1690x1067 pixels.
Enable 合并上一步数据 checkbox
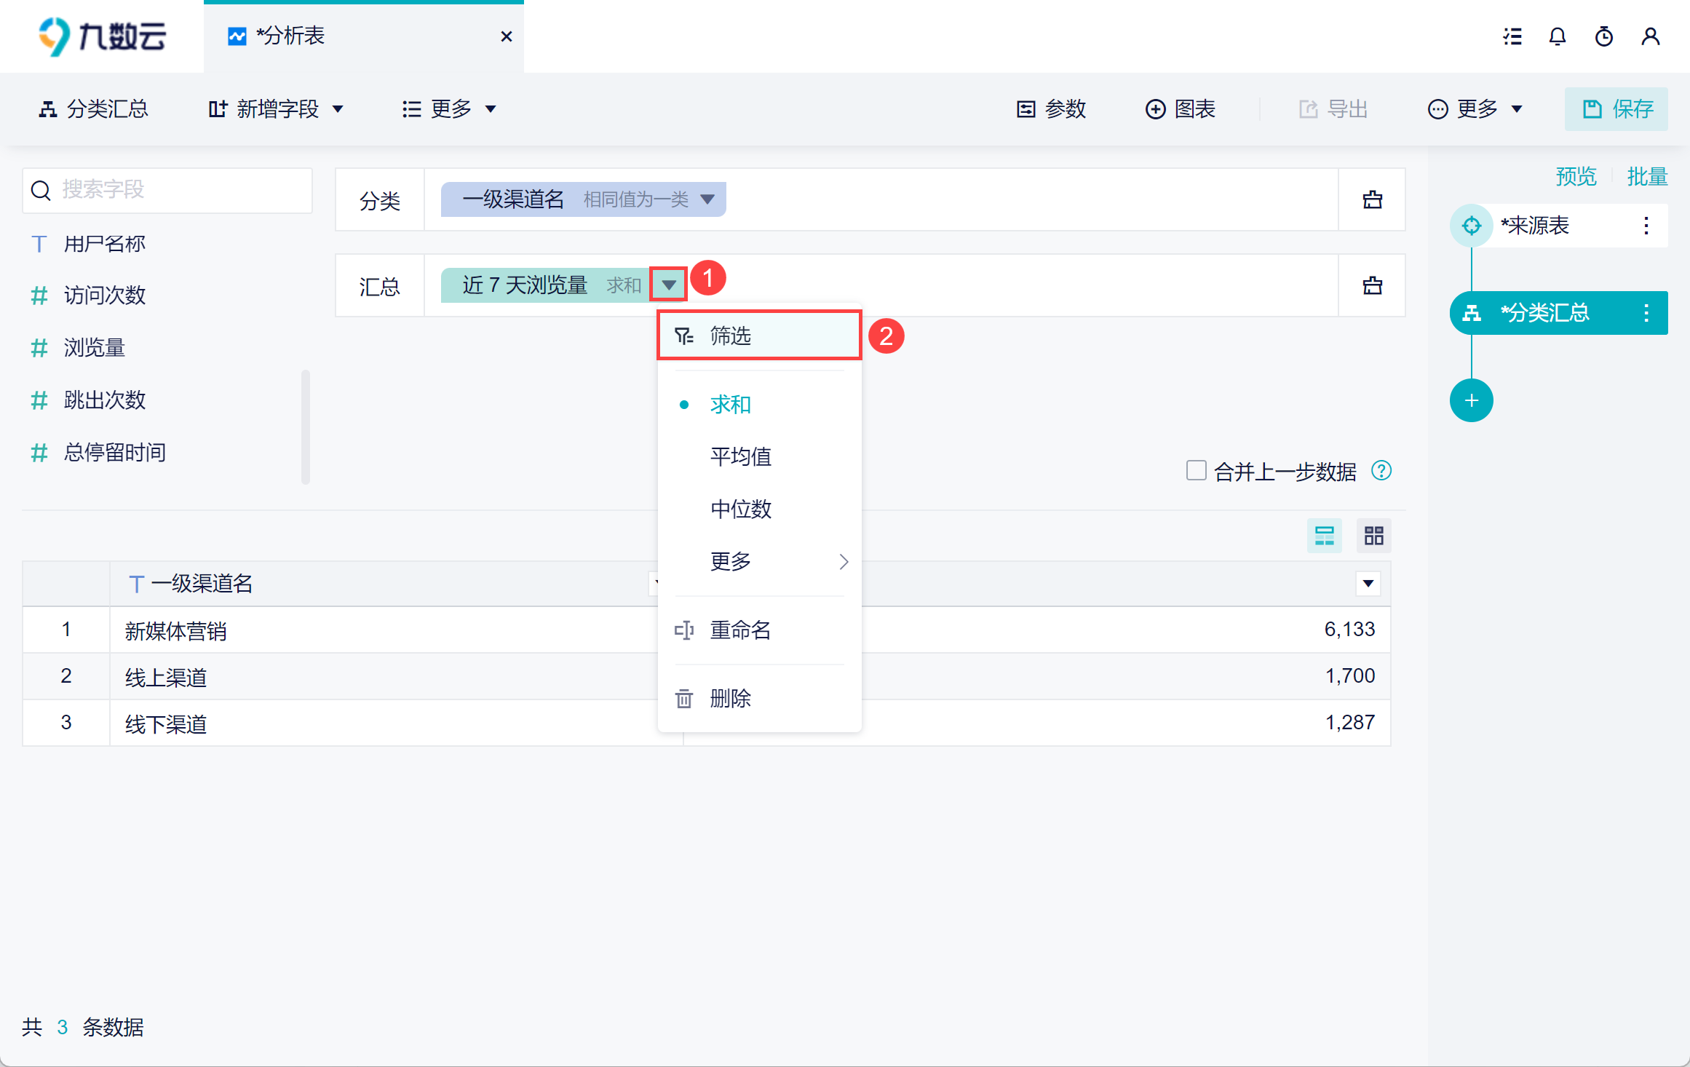pos(1197,470)
